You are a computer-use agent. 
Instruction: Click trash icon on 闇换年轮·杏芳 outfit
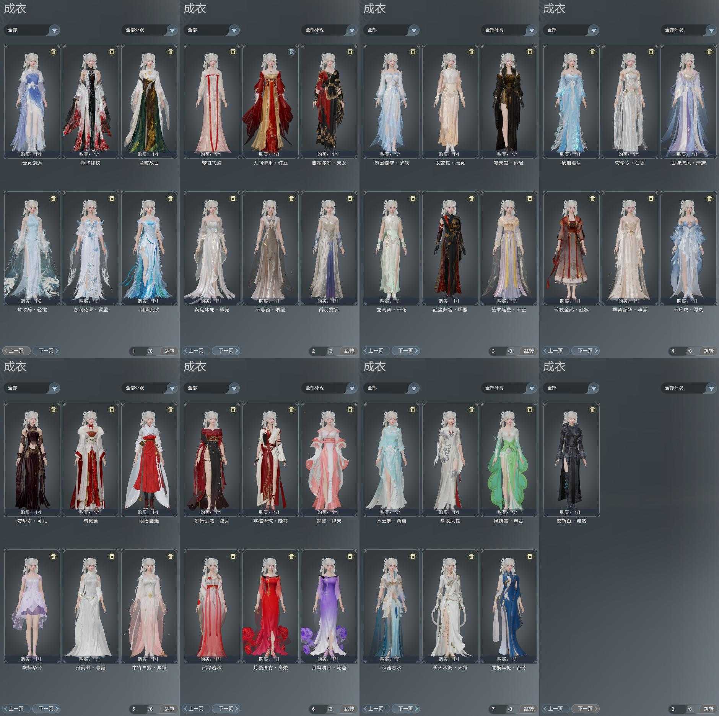[530, 557]
